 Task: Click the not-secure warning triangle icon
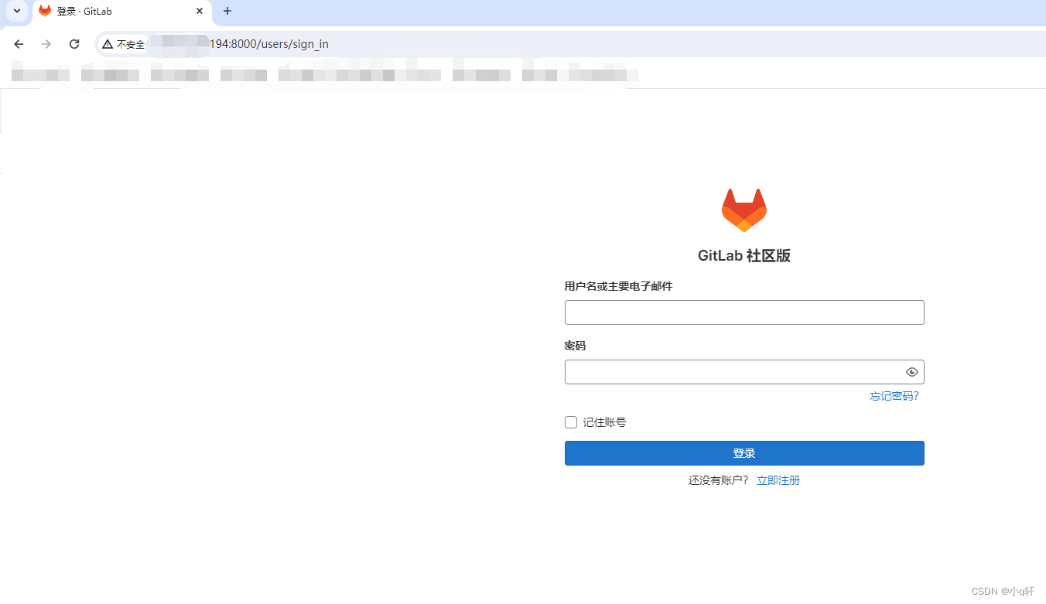(x=108, y=44)
